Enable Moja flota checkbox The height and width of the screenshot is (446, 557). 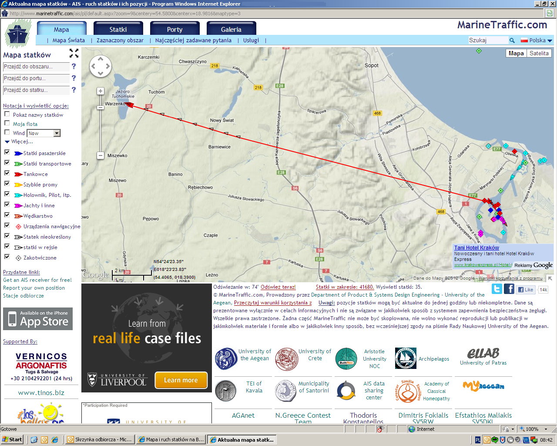[7, 123]
